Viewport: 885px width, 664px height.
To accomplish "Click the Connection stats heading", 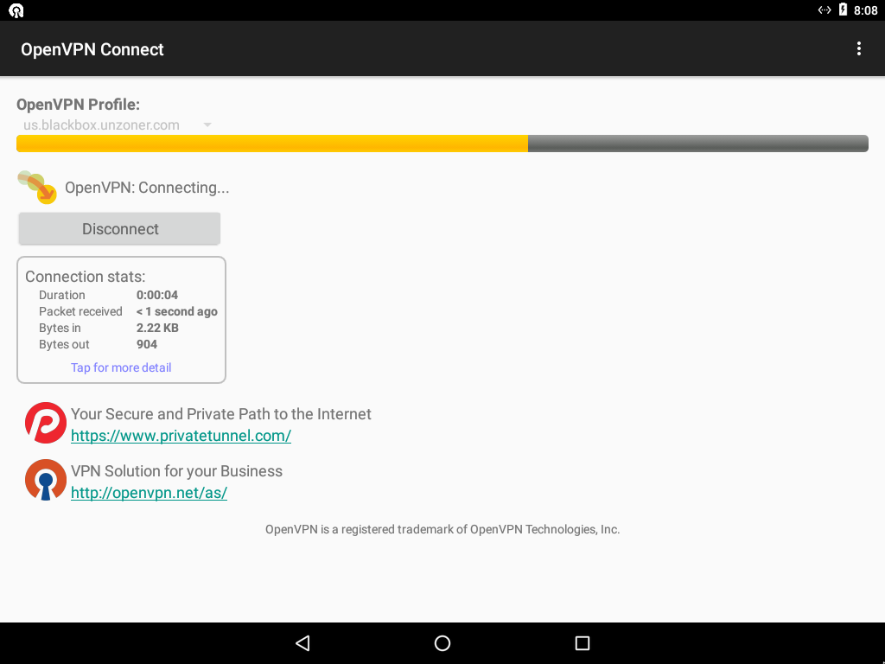I will 86,276.
